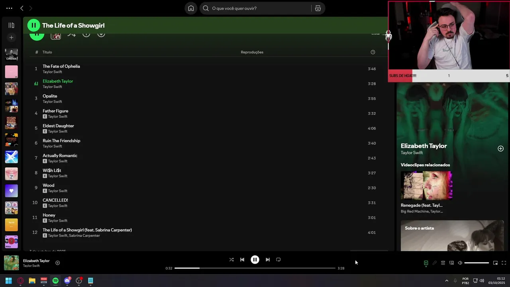Mute the Spotify volume
This screenshot has height=287, width=510.
[x=460, y=263]
